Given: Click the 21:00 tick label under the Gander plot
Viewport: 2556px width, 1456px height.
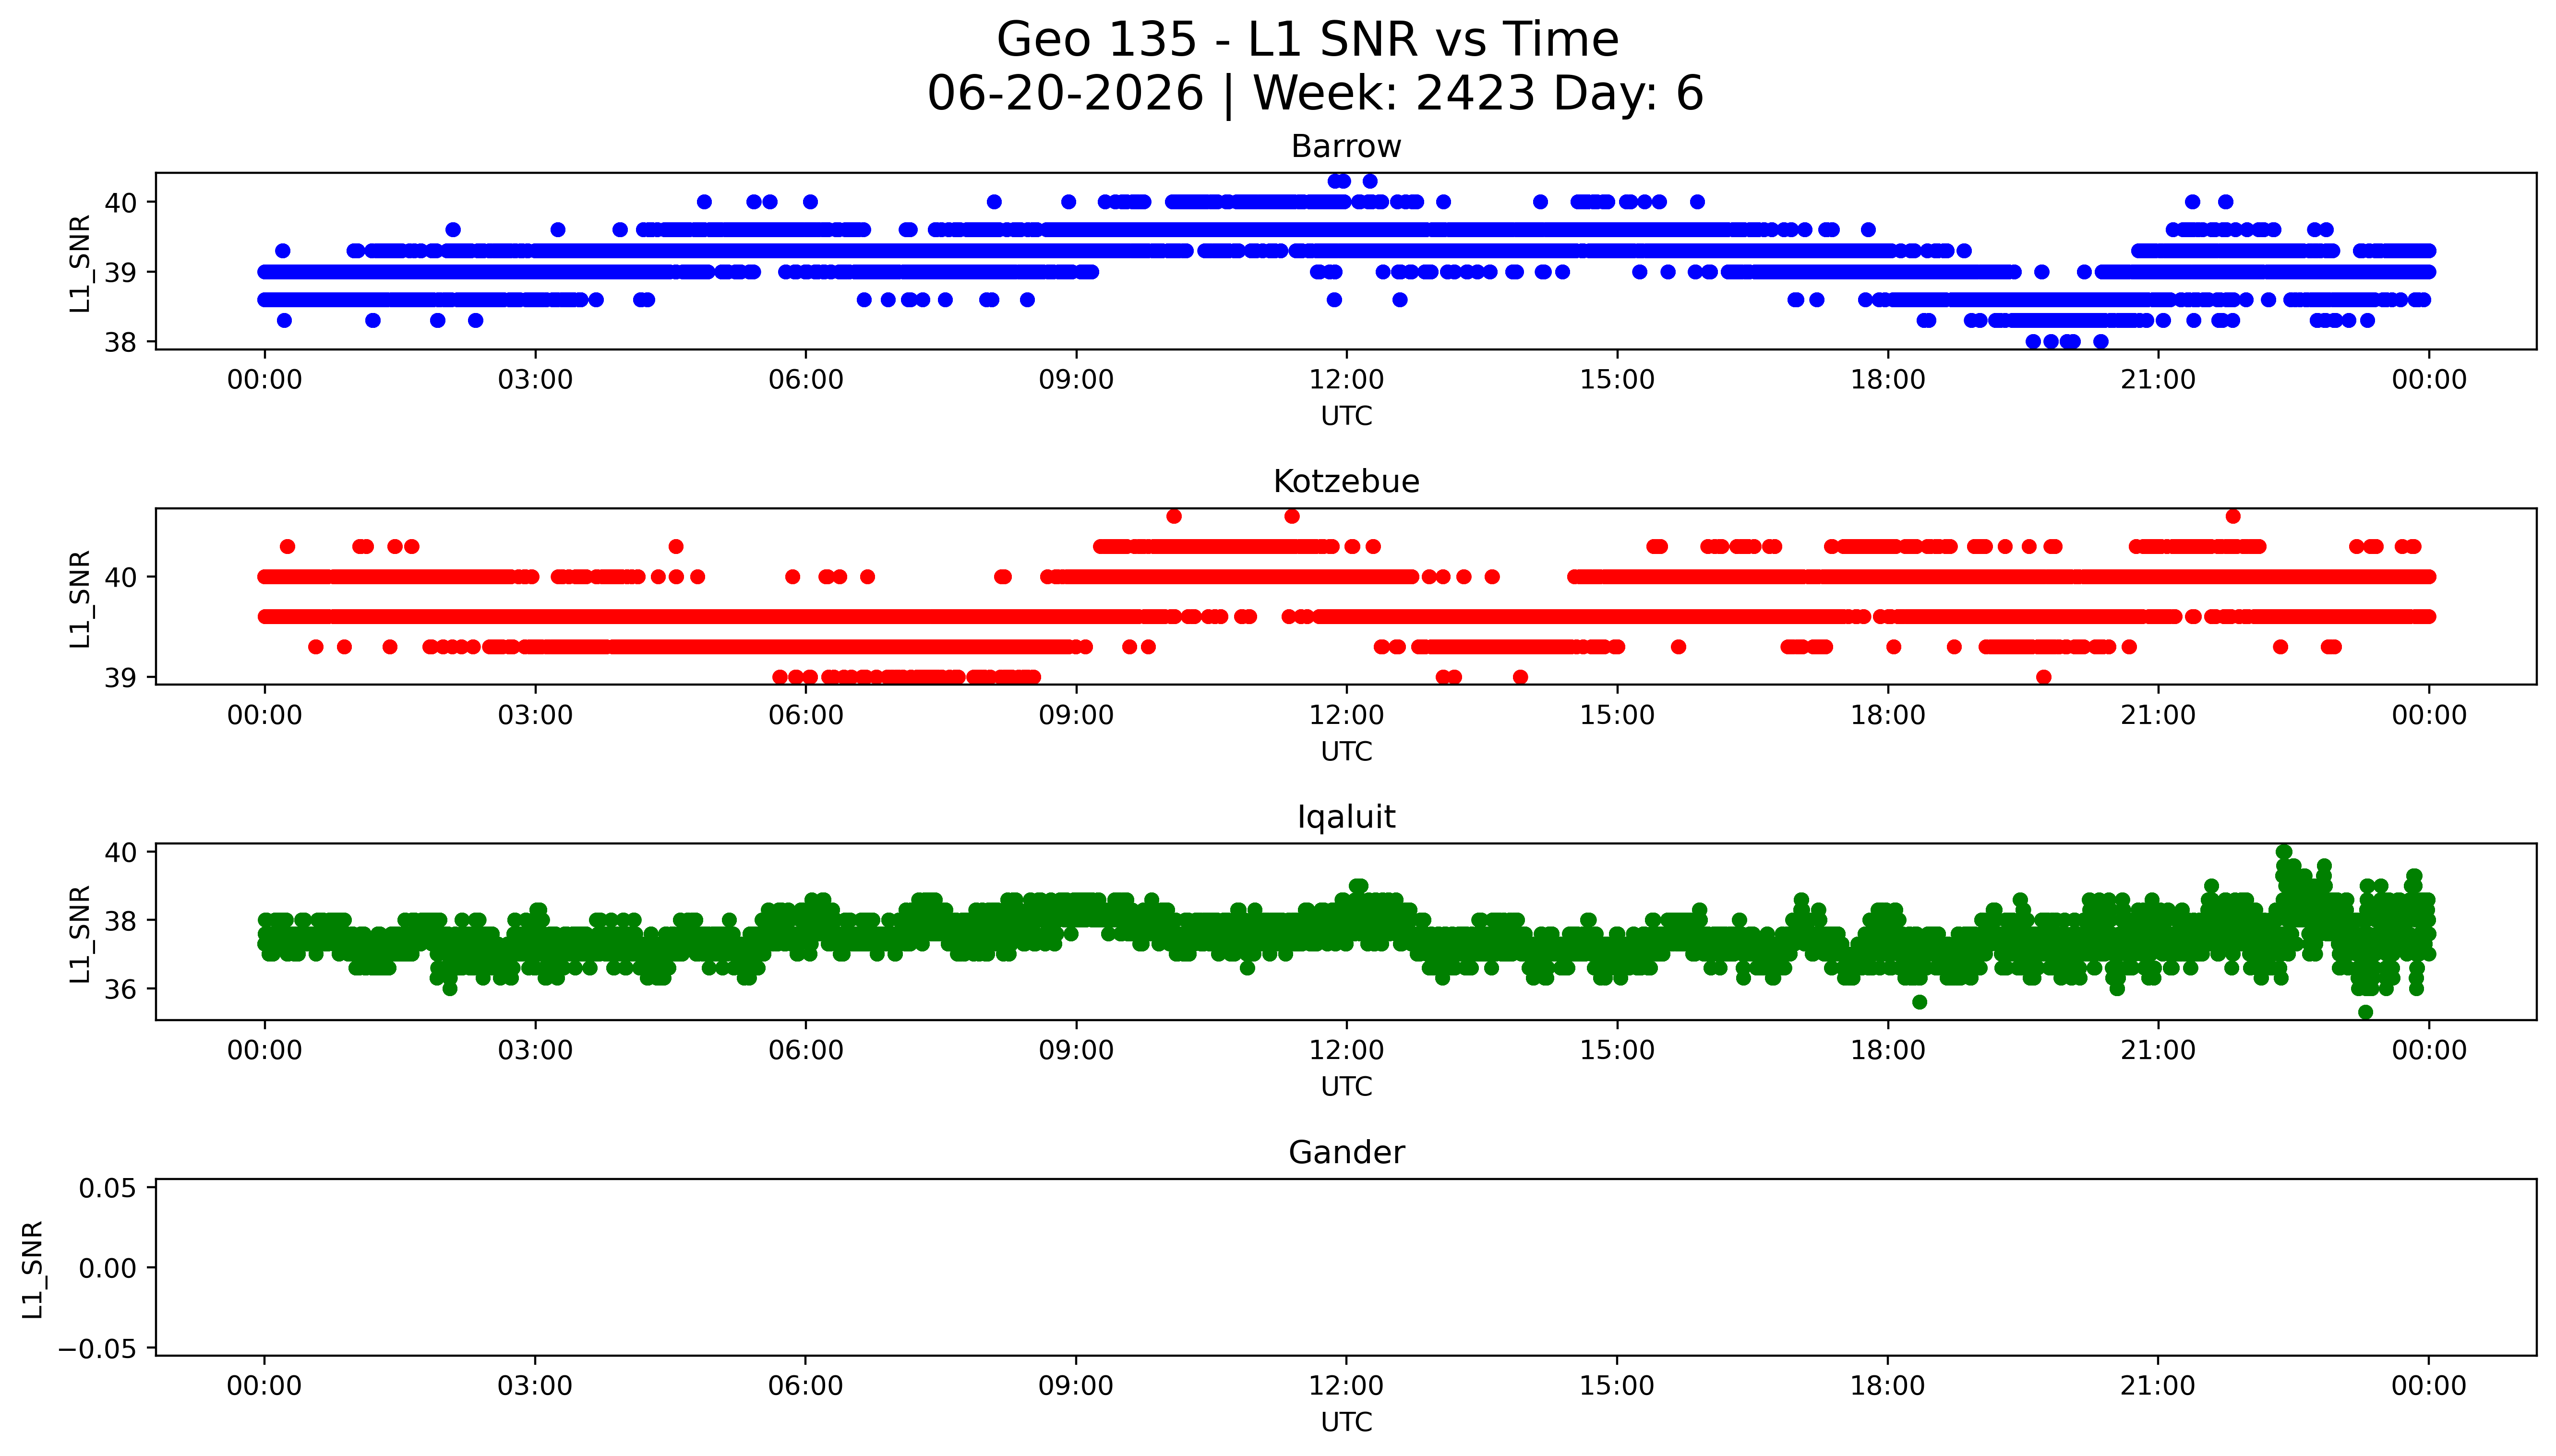Looking at the screenshot, I should 2158,1386.
